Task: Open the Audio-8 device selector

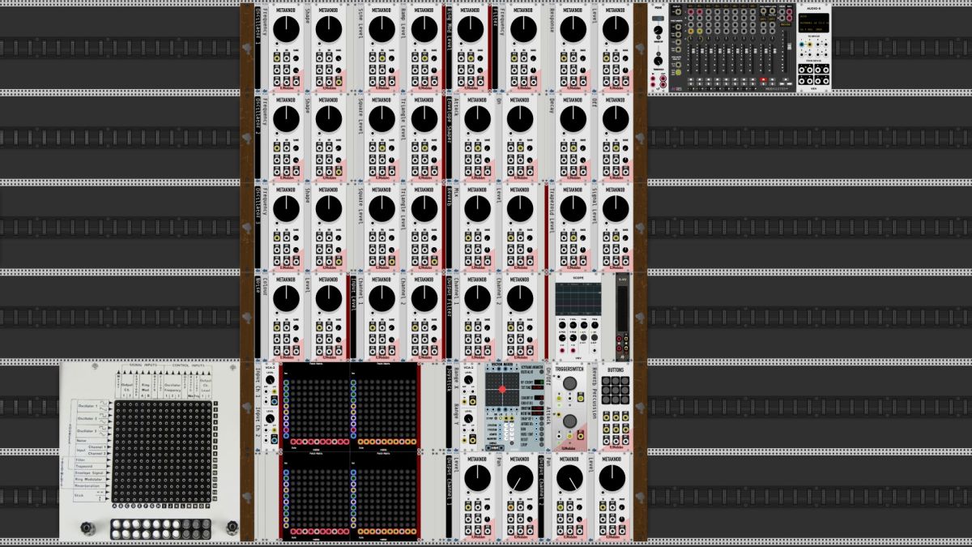Action: (x=813, y=23)
